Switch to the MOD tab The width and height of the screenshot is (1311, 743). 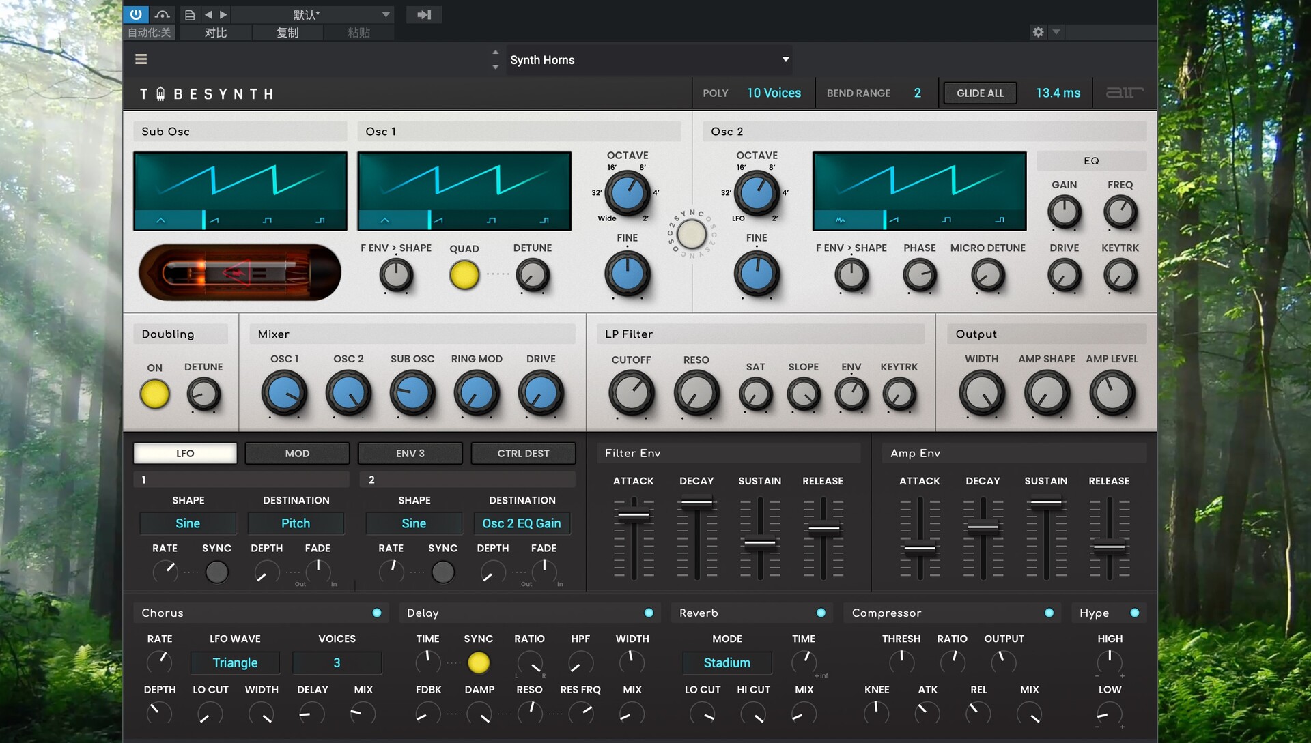297,453
